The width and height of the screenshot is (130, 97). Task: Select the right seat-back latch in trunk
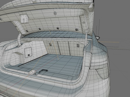(78, 46)
